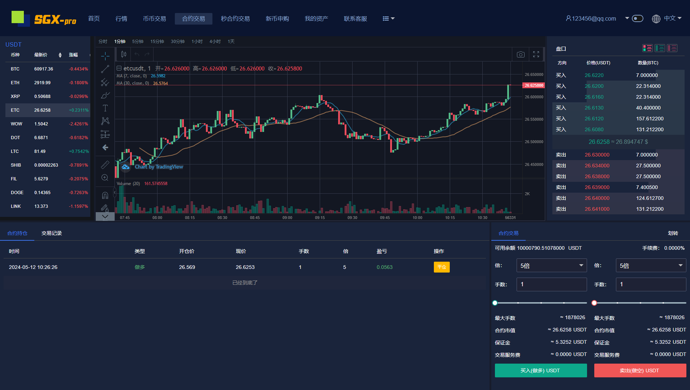Screen dimensions: 690x390
Task: Toggle the theme switch in header
Action: pyautogui.click(x=638, y=18)
